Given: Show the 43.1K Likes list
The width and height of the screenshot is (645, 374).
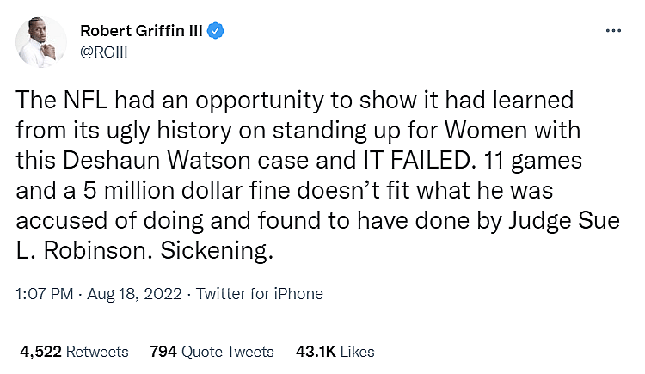Looking at the screenshot, I should coord(335,352).
